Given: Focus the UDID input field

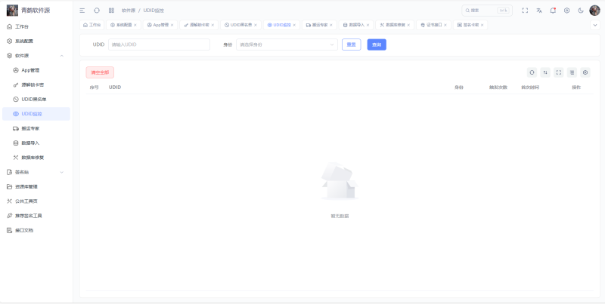Looking at the screenshot, I should coord(159,45).
